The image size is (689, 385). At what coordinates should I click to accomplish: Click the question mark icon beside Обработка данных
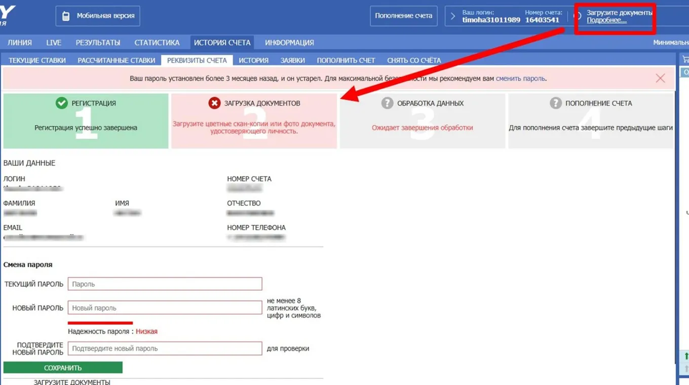pyautogui.click(x=387, y=103)
